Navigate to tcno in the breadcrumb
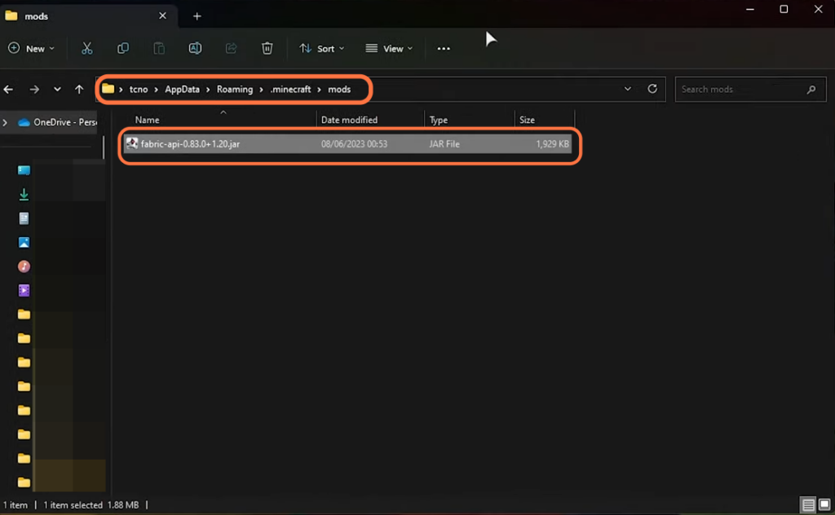The image size is (835, 515). click(139, 90)
